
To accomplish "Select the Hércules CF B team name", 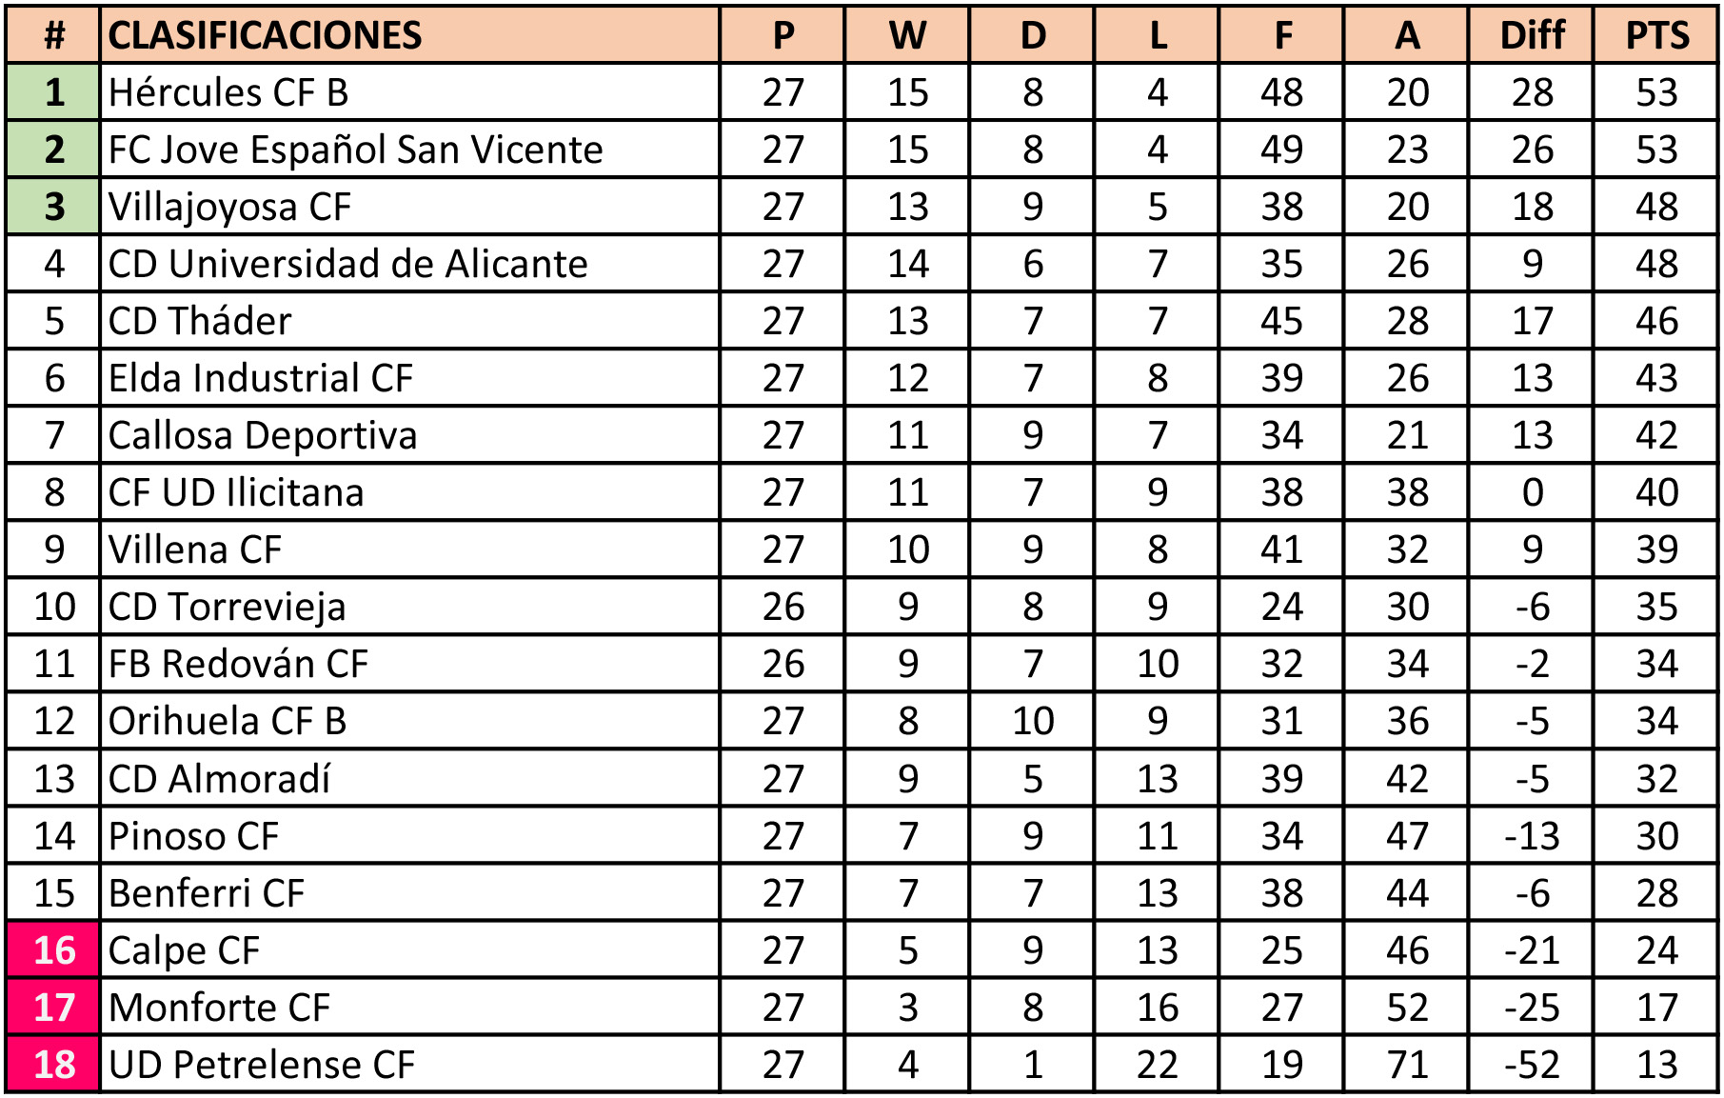I will coord(228,92).
